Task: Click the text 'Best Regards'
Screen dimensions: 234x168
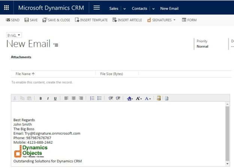Action: [x=24, y=120]
